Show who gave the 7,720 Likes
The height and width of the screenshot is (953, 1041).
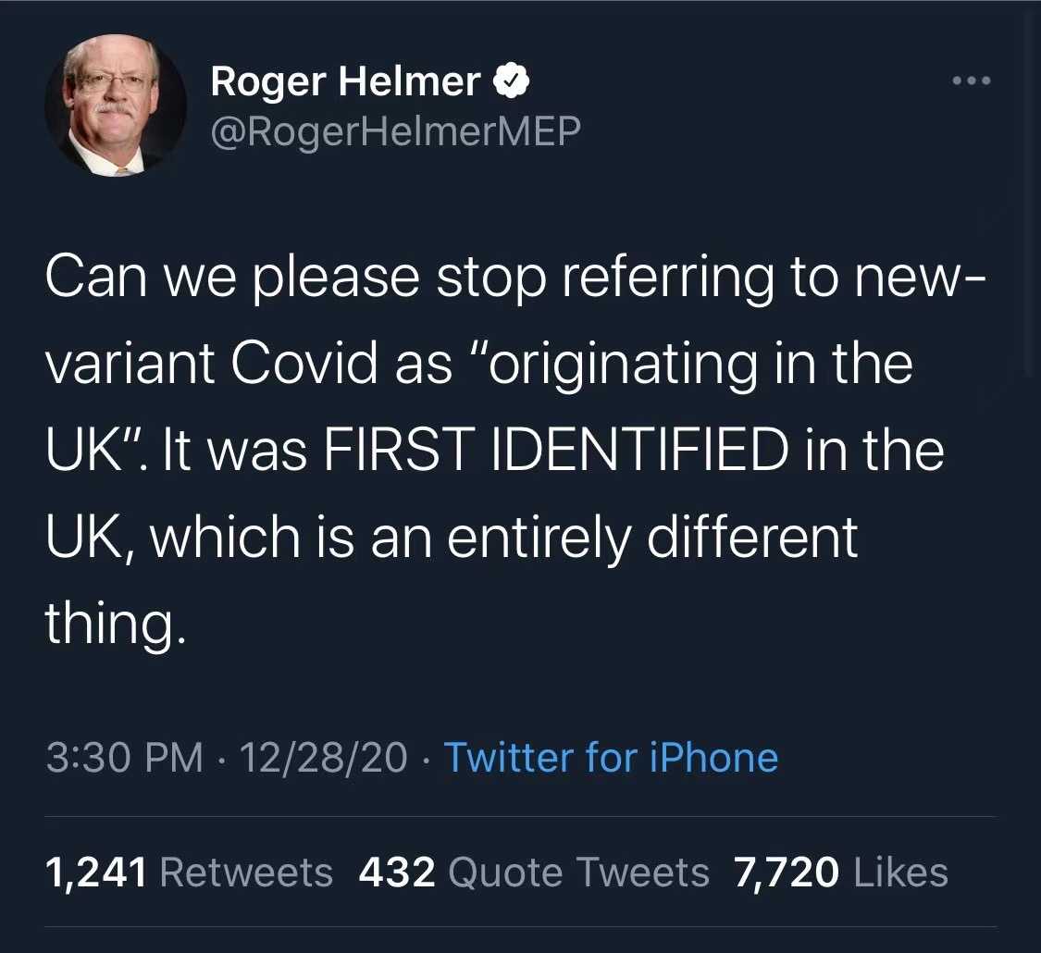840,873
